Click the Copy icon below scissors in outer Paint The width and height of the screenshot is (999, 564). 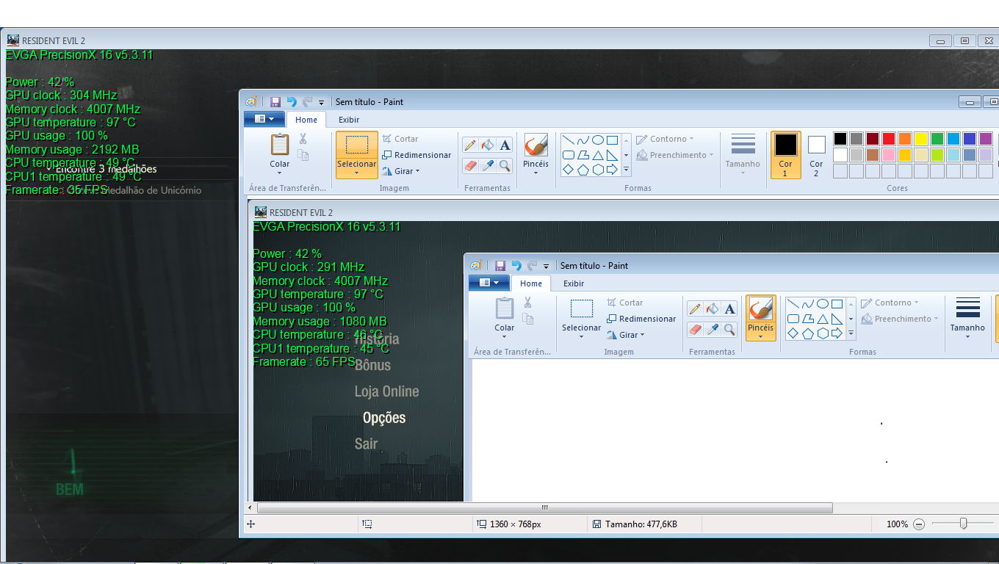click(303, 155)
